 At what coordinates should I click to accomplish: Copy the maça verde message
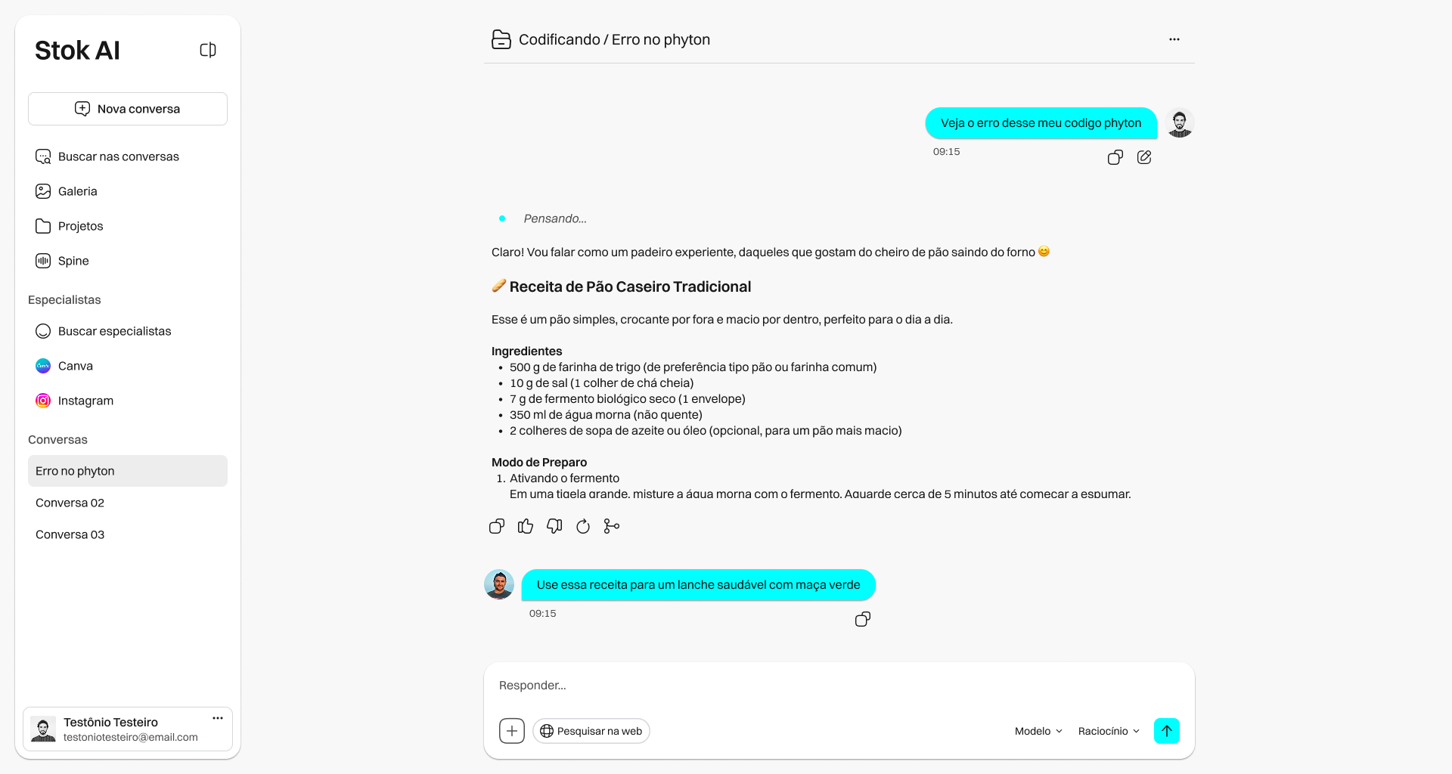862,619
